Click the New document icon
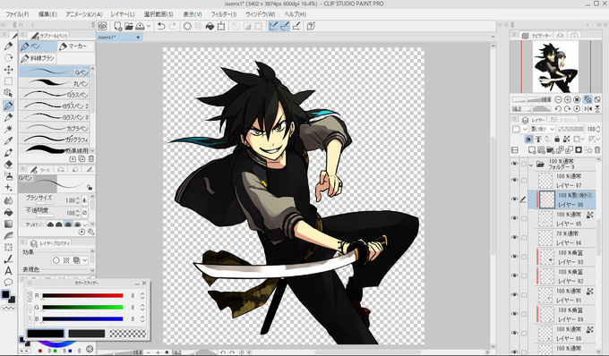609x356 pixels. (x=117, y=26)
